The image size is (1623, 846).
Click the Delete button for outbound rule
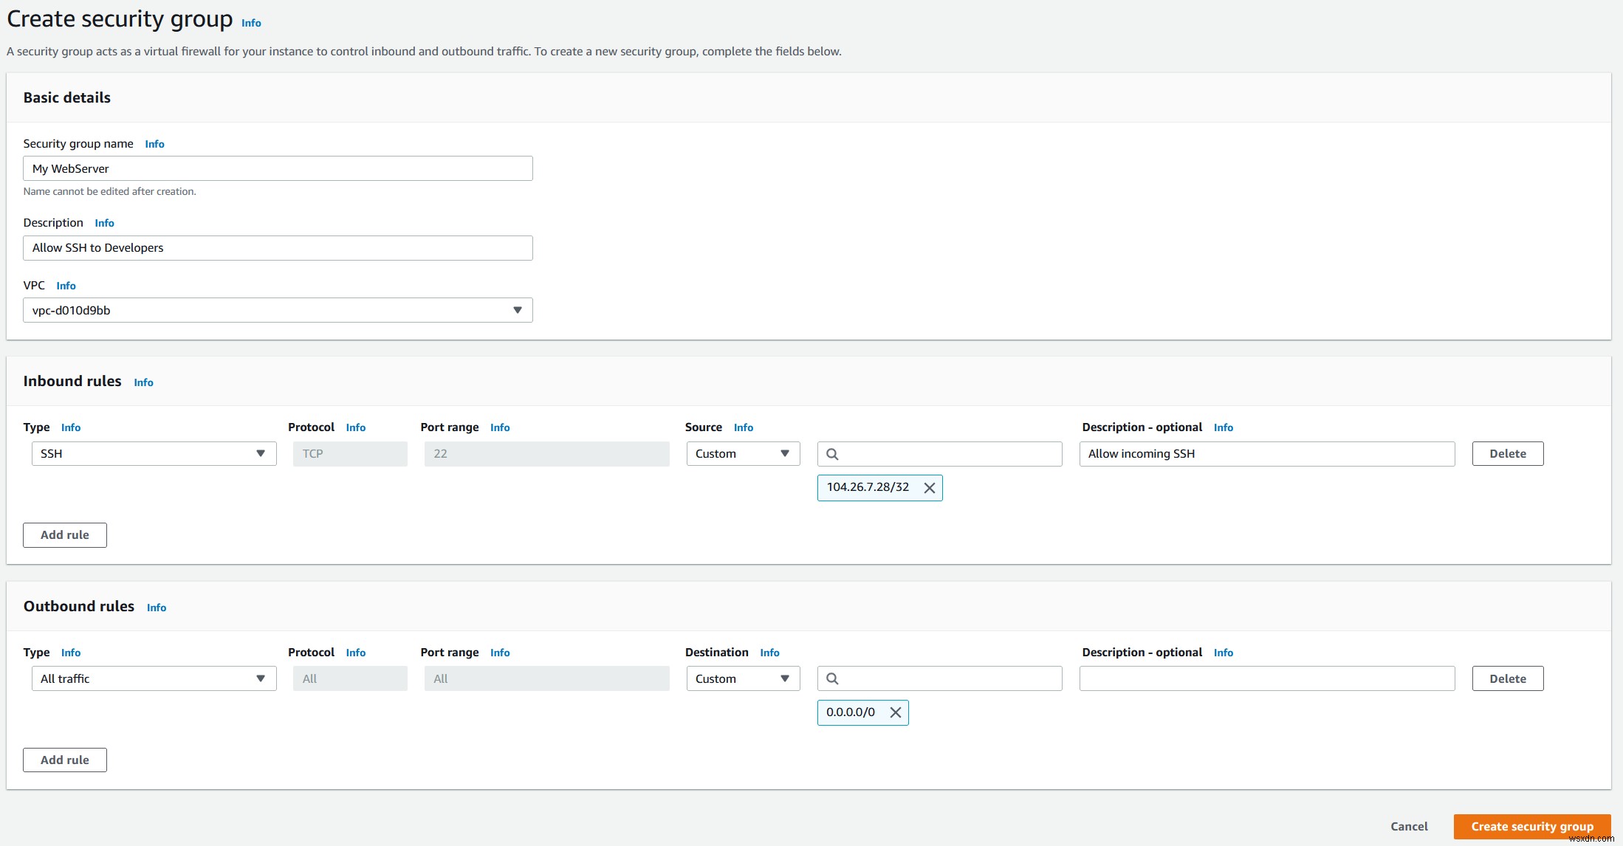click(1508, 678)
